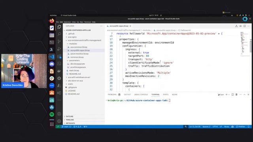253x142 pixels.
Task: Switch to the OUTPUT panel tab
Action: (127, 95)
